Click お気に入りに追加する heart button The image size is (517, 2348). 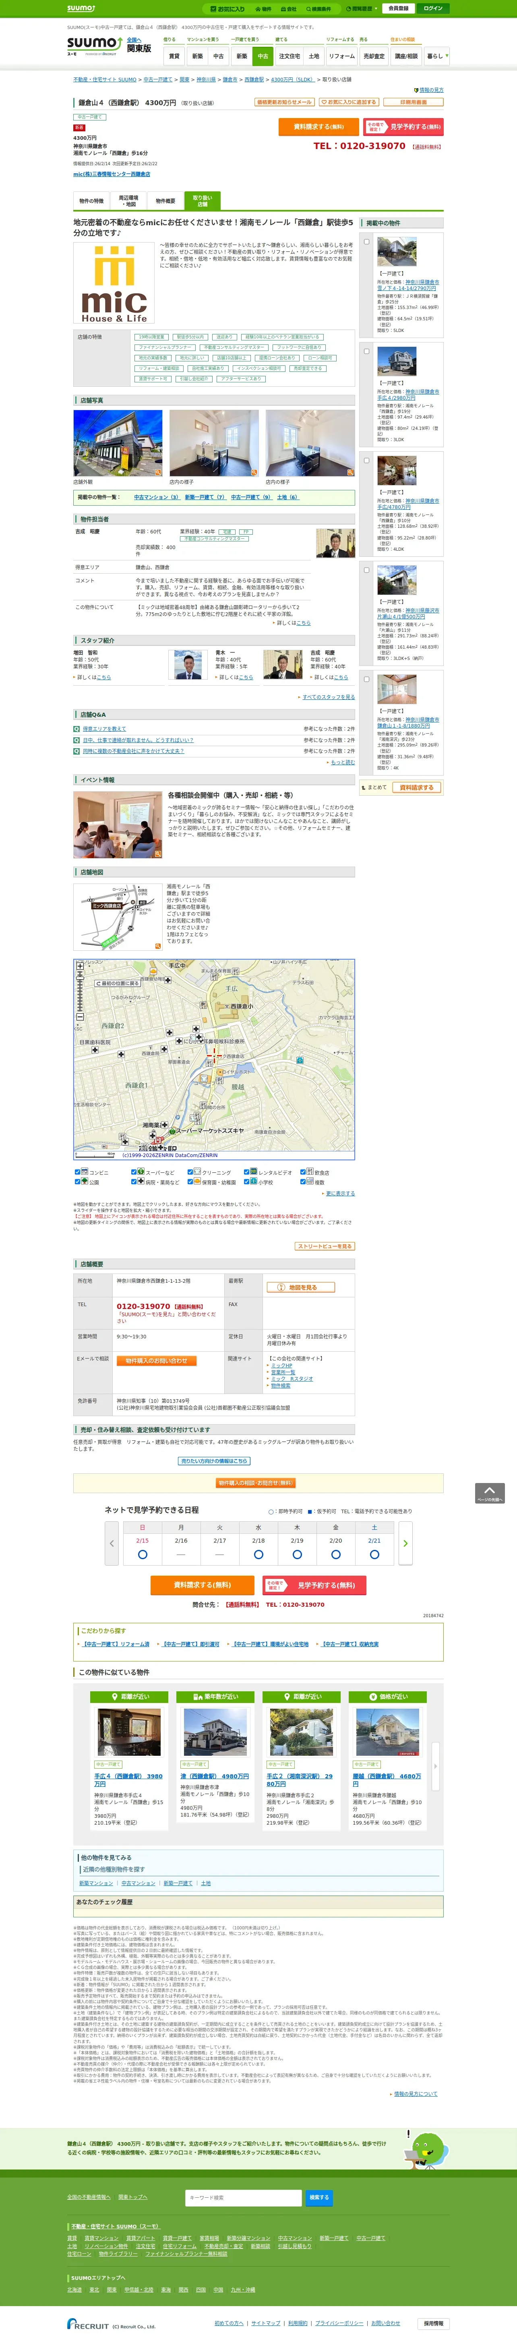pos(349,102)
